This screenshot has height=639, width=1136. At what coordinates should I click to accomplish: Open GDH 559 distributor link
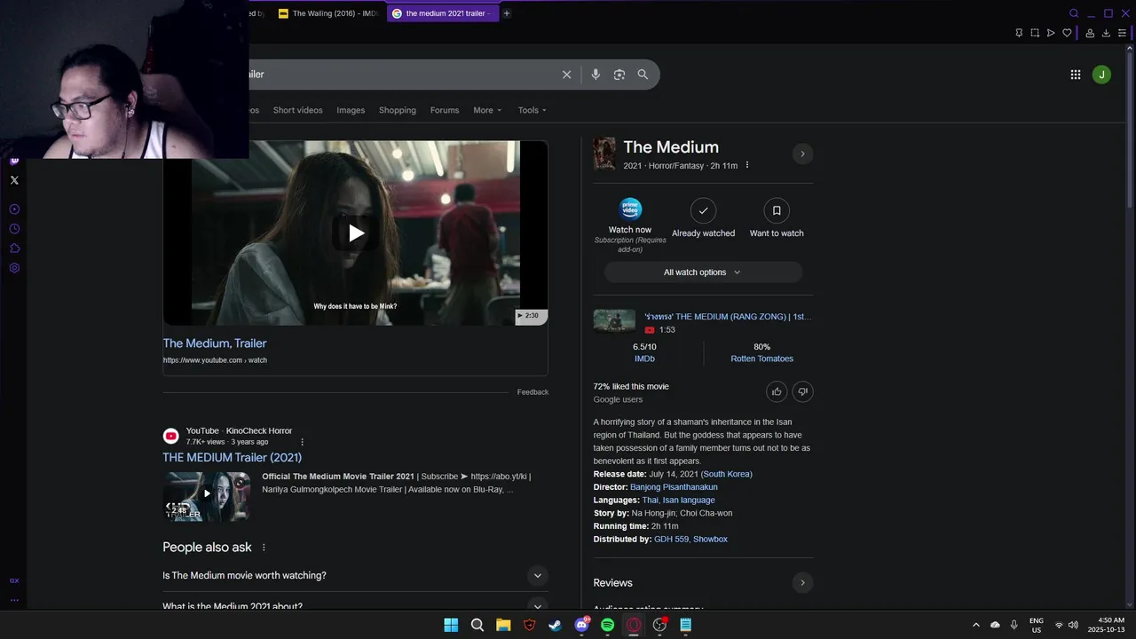click(x=671, y=540)
